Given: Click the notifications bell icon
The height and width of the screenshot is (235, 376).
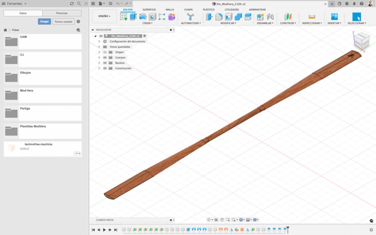Looking at the screenshot, I should click(x=354, y=4).
